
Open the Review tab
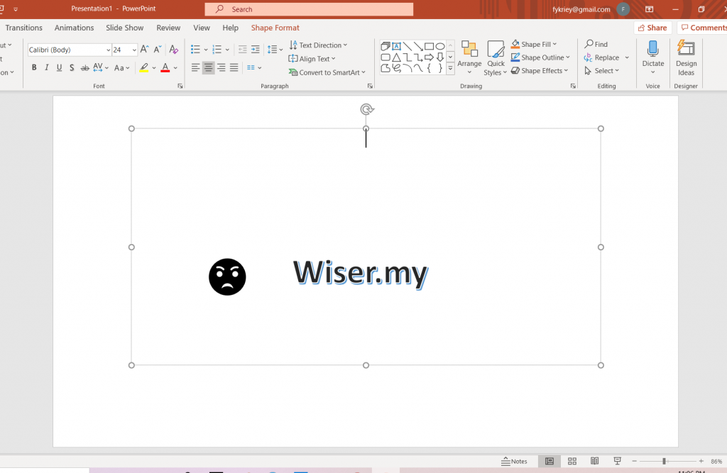pyautogui.click(x=168, y=28)
